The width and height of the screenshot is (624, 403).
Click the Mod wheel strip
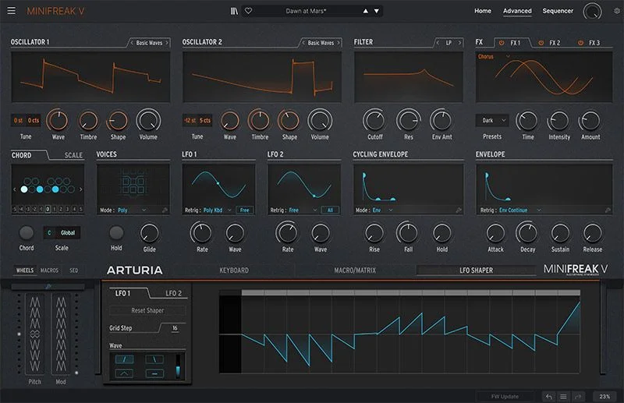click(61, 334)
